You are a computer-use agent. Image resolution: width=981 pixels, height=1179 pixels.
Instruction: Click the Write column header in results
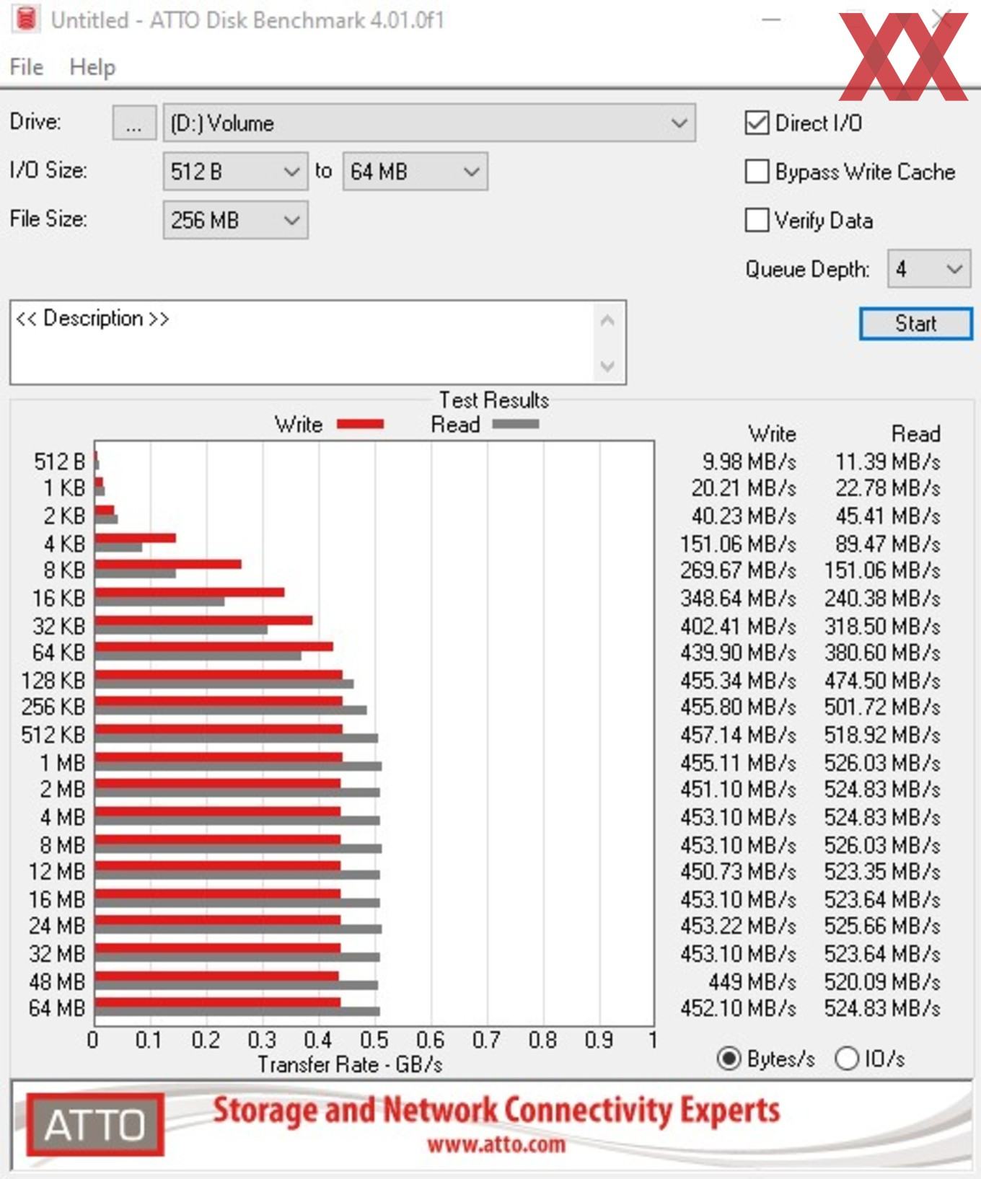point(773,433)
